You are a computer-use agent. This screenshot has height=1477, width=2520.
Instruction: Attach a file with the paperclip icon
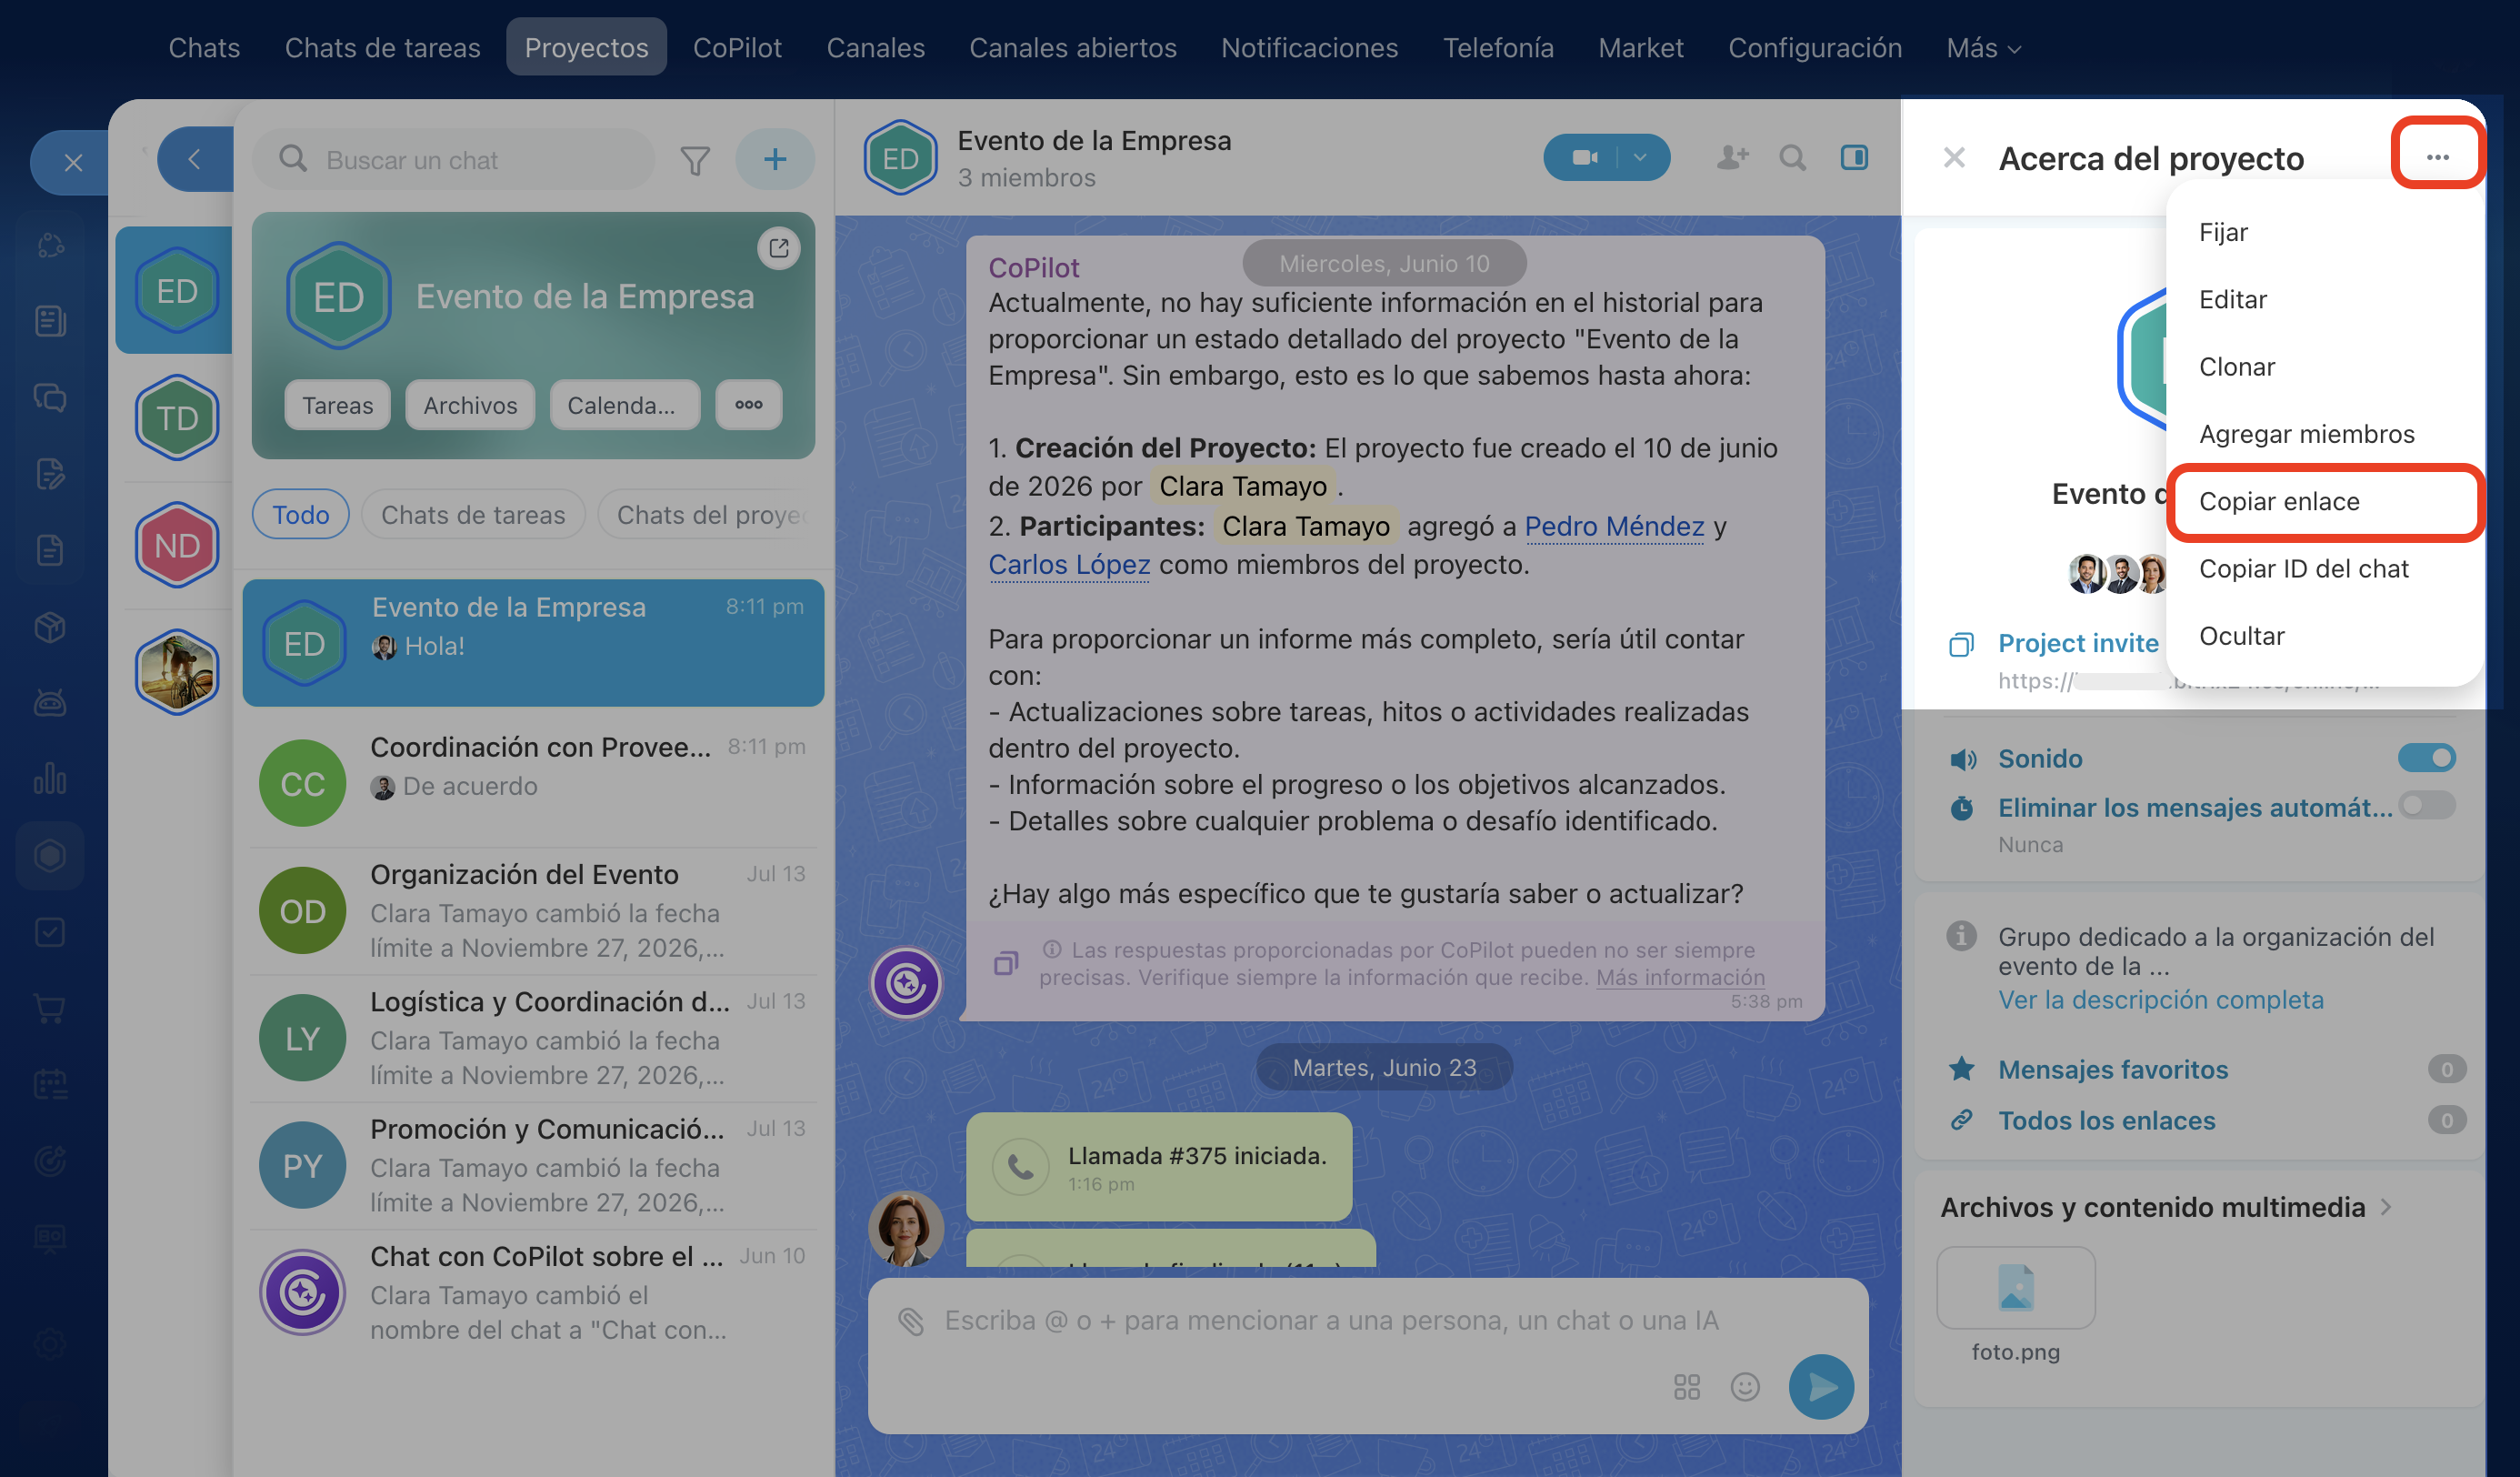(x=911, y=1321)
